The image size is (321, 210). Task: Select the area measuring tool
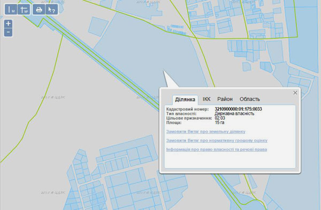(x=24, y=10)
